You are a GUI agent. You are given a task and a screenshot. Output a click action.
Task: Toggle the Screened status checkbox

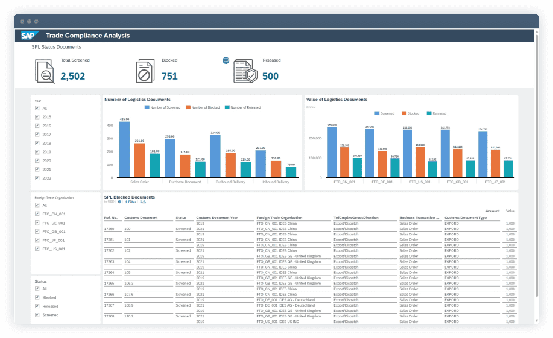pyautogui.click(x=37, y=315)
